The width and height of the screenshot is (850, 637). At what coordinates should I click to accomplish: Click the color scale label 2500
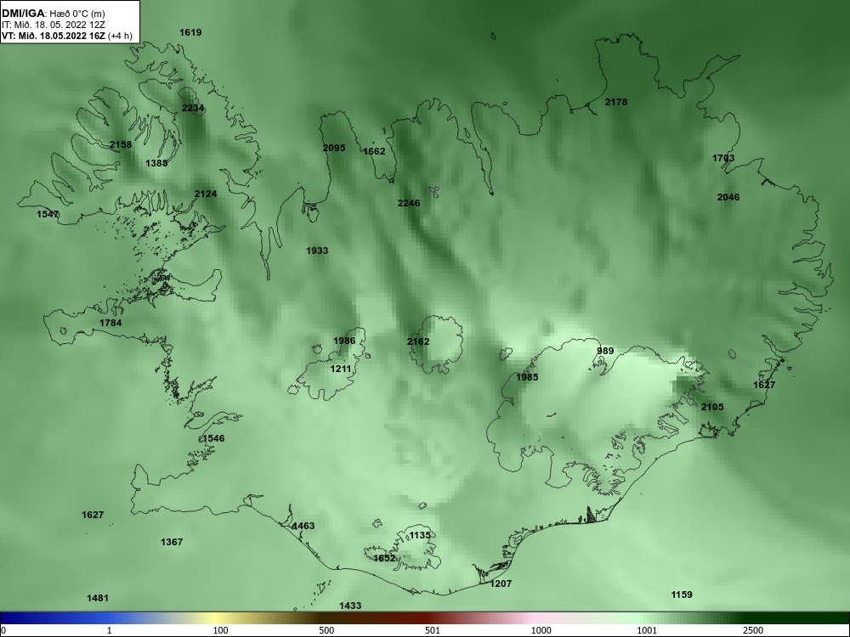(x=753, y=630)
